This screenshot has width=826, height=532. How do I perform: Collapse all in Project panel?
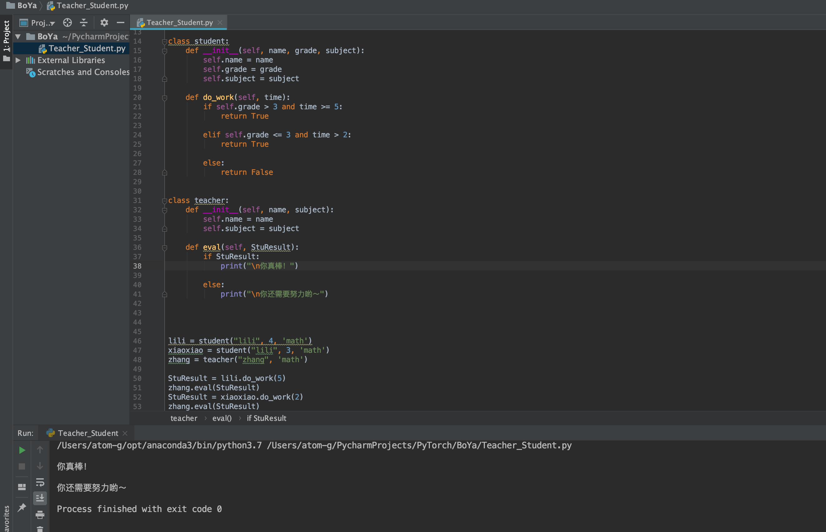click(84, 23)
